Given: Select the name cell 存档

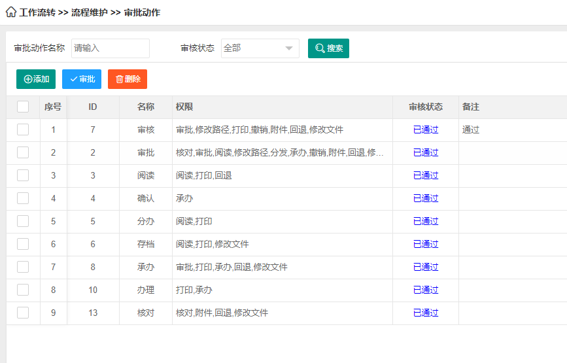Looking at the screenshot, I should pyautogui.click(x=146, y=244).
